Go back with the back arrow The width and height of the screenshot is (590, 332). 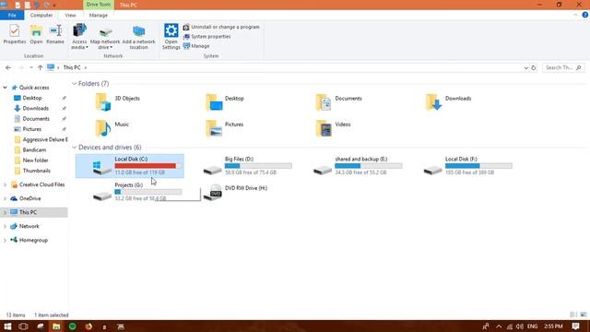pyautogui.click(x=8, y=67)
